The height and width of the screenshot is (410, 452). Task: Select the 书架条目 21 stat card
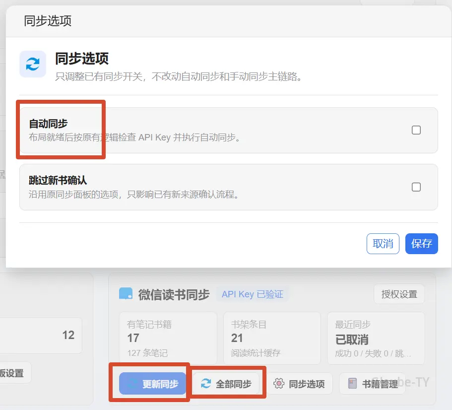272,338
